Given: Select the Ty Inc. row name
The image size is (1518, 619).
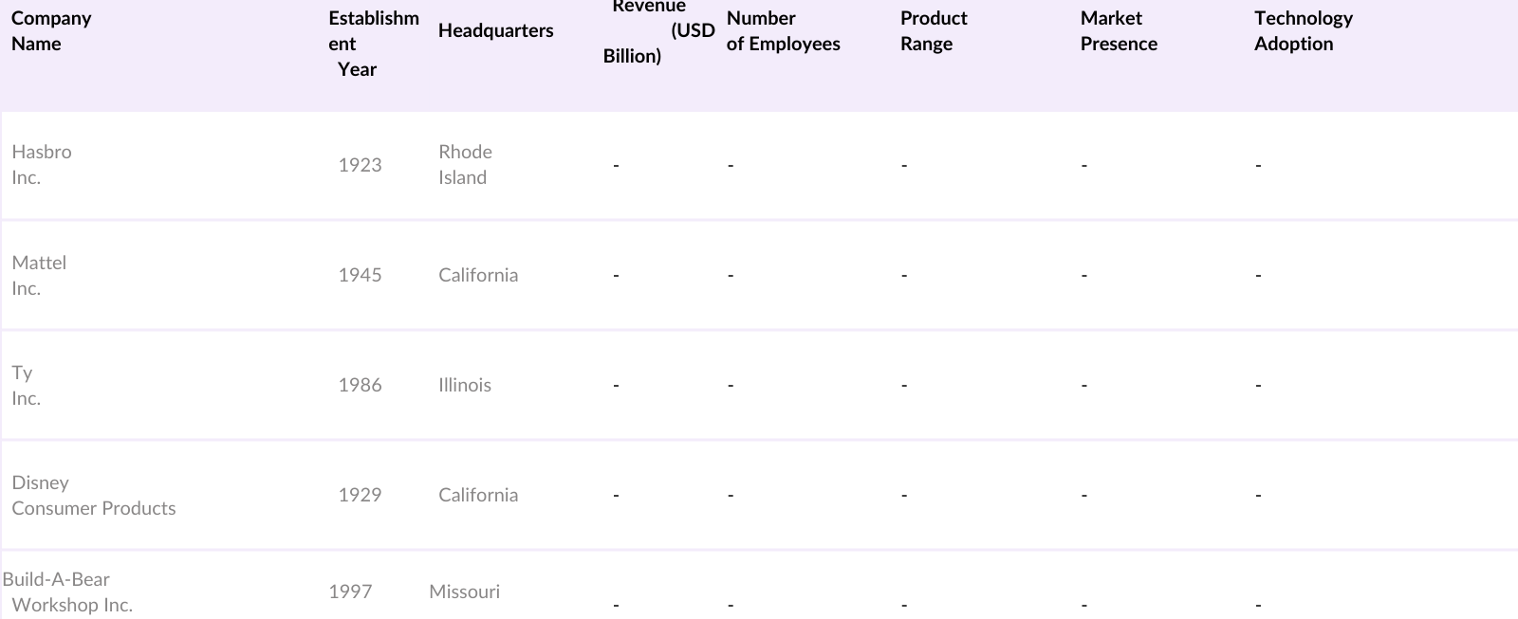Looking at the screenshot, I should click(x=26, y=386).
